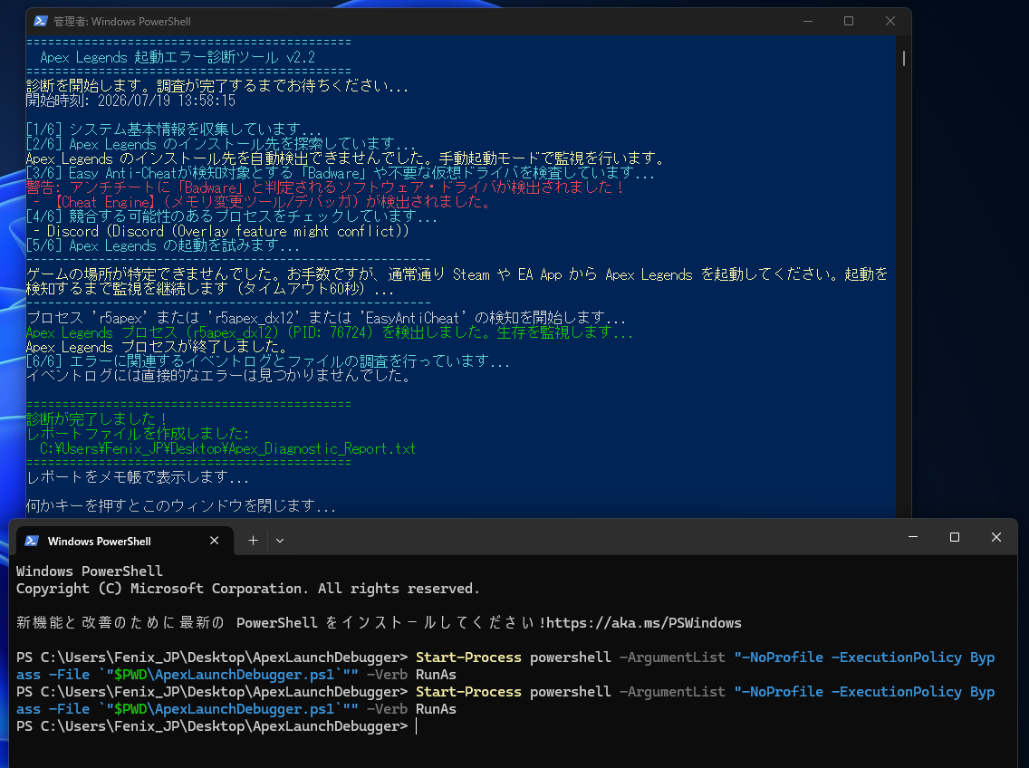Click the red '警告: アンチチート' warning line
The width and height of the screenshot is (1029, 768).
click(325, 187)
